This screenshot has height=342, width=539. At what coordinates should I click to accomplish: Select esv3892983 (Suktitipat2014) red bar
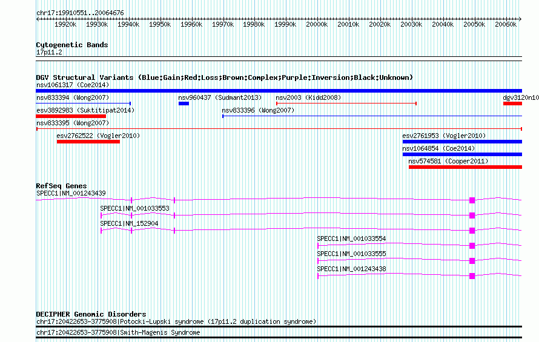click(71, 116)
